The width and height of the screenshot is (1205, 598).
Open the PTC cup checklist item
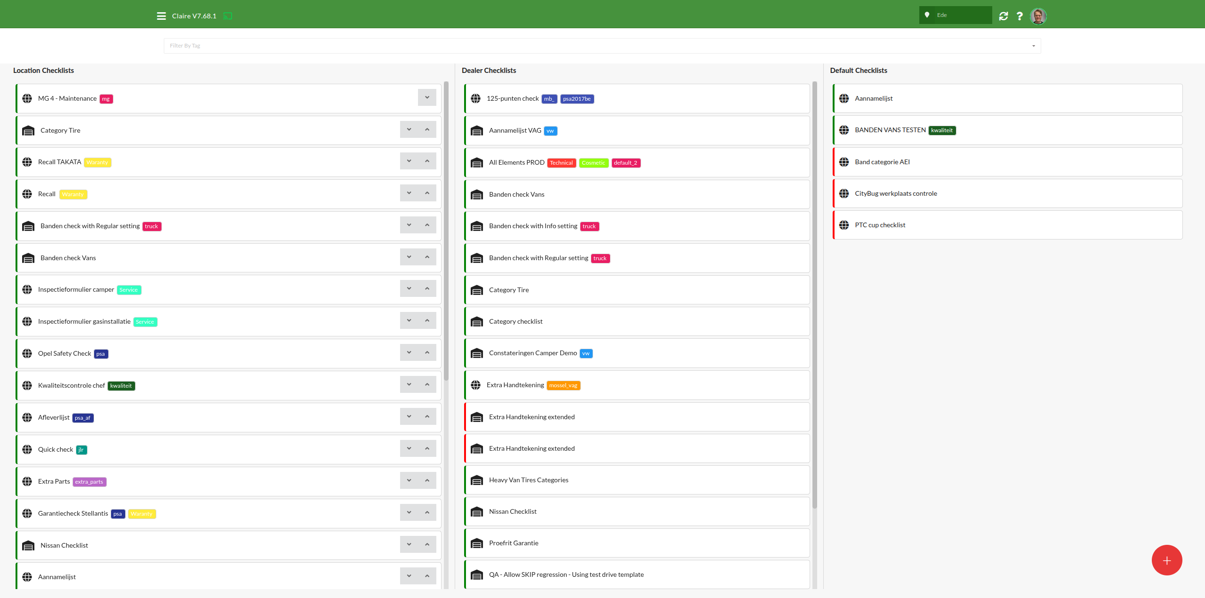[x=880, y=225]
